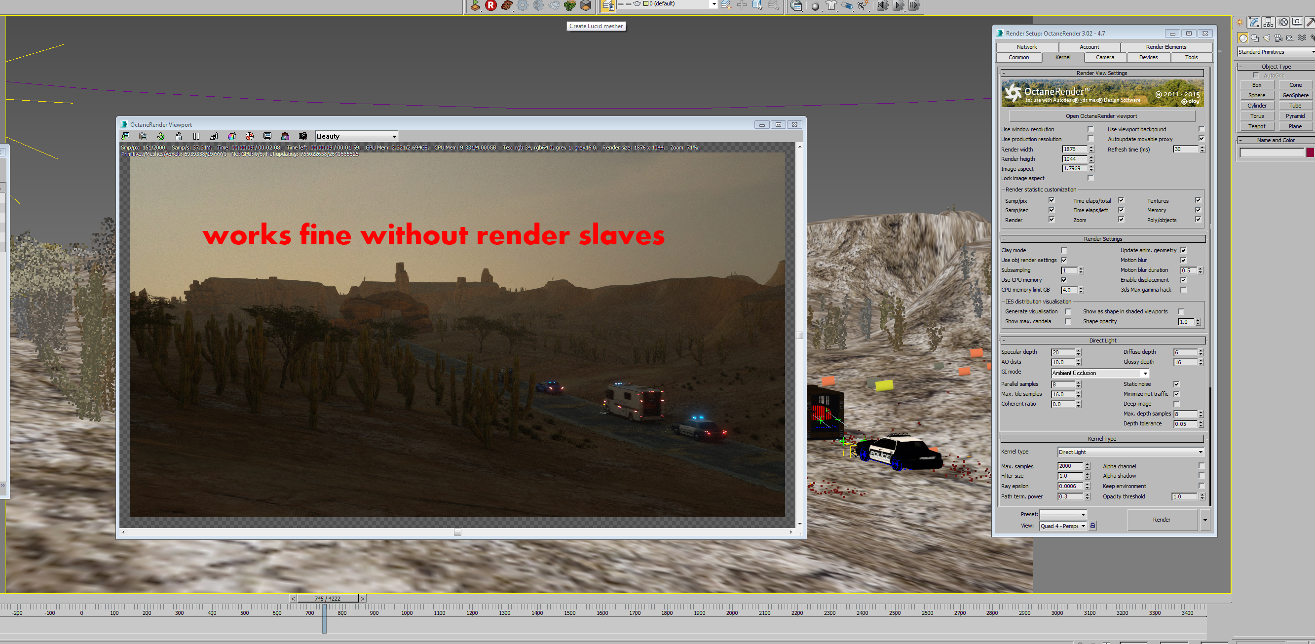Open the Beauty render pass dropdown

(356, 136)
